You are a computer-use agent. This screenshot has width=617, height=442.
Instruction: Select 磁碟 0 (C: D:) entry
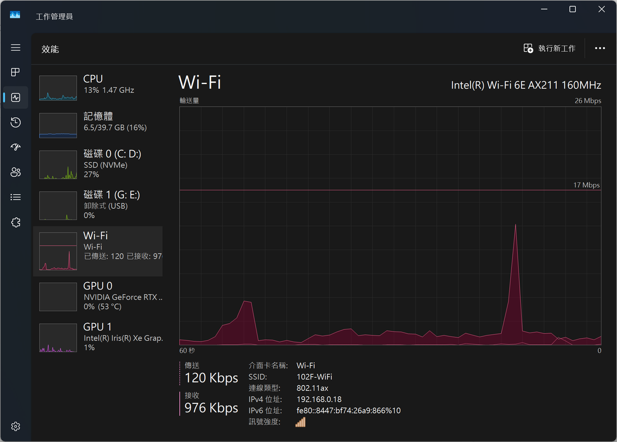[x=98, y=165]
